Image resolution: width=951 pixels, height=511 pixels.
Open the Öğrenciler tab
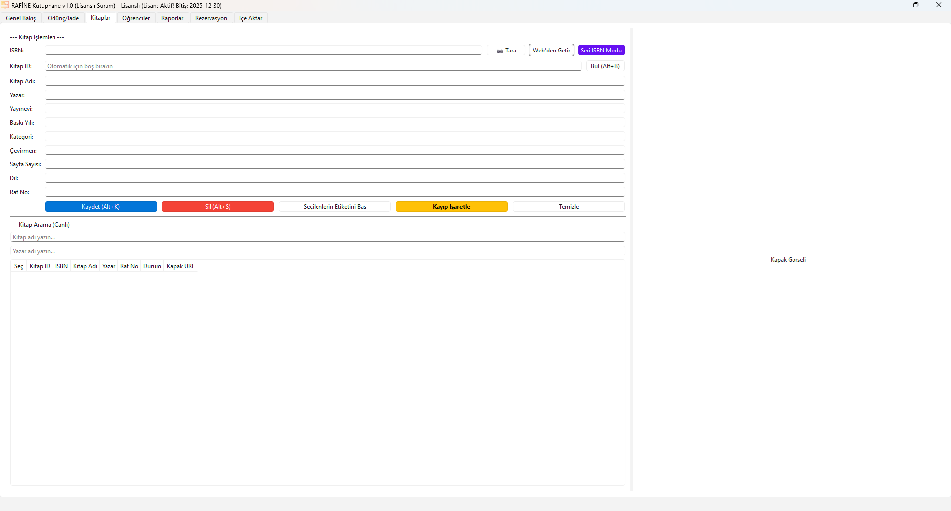click(x=136, y=18)
